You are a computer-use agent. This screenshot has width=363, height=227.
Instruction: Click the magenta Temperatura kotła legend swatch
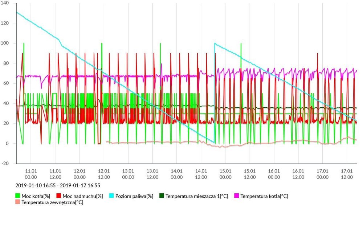(236, 196)
